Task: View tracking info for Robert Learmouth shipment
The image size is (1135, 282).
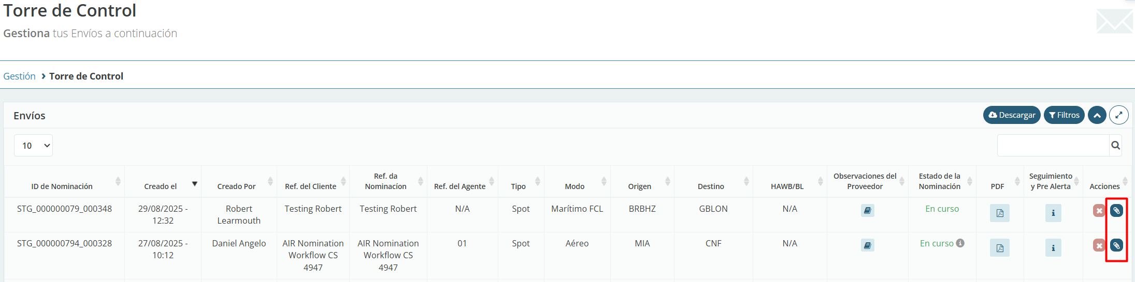Action: click(x=1053, y=213)
